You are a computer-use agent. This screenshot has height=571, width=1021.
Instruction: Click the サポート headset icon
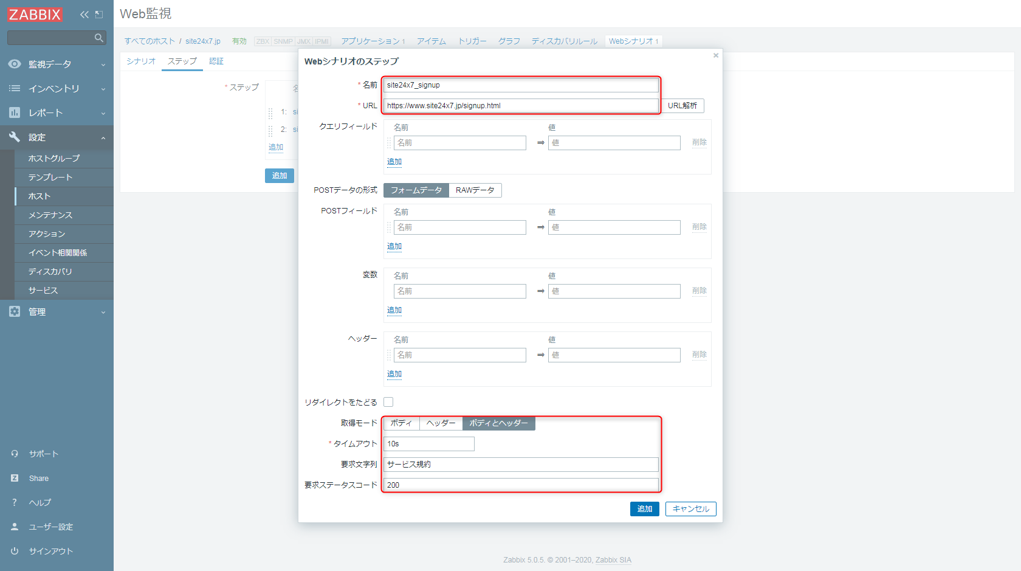[15, 454]
